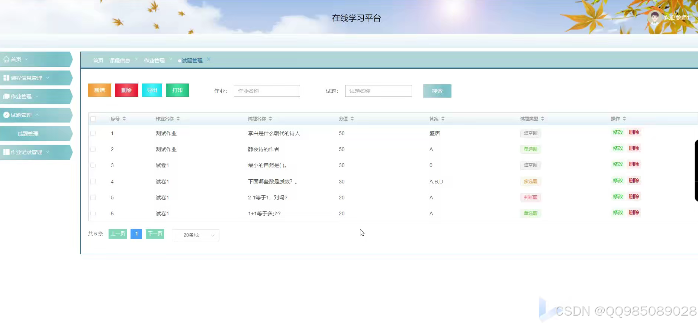
Task: Go to 下一页 in pagination
Action: (x=155, y=234)
